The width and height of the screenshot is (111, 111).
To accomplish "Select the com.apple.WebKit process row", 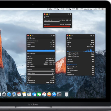I will [x=80, y=71].
